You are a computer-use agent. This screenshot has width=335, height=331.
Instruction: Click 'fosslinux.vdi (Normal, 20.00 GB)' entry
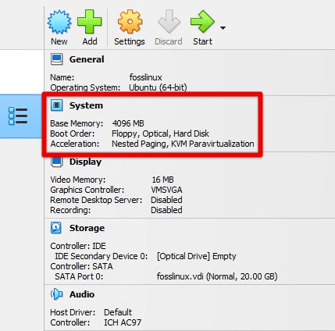click(217, 276)
